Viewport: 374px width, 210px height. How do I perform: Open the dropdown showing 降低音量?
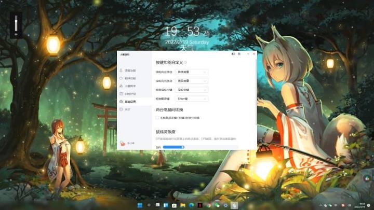point(192,72)
